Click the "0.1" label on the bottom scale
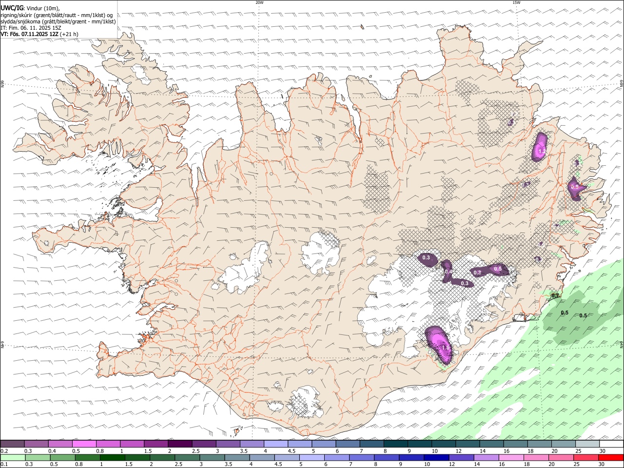 4,465
